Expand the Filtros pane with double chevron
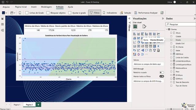The width and height of the screenshot is (196, 110). 129,18
